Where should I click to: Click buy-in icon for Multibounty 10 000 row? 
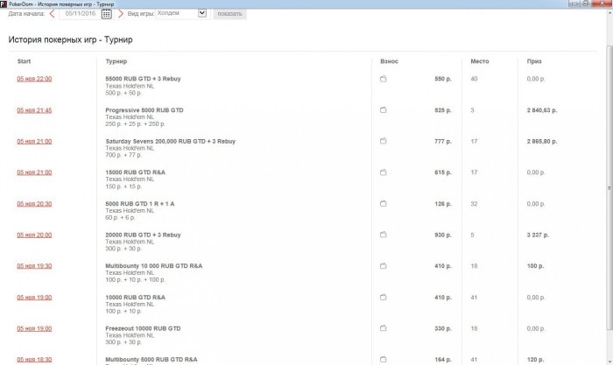[384, 266]
